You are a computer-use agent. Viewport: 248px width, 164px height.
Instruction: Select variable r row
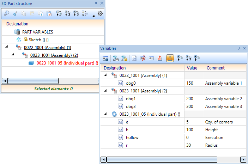click(x=173, y=145)
